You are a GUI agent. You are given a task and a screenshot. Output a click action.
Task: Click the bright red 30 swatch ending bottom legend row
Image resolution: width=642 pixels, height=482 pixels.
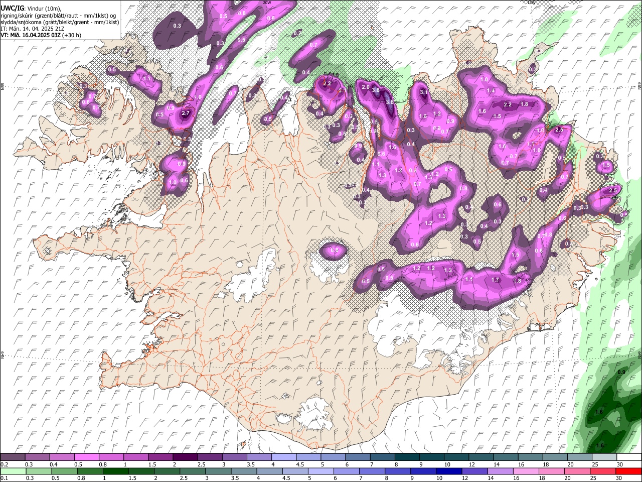628,471
